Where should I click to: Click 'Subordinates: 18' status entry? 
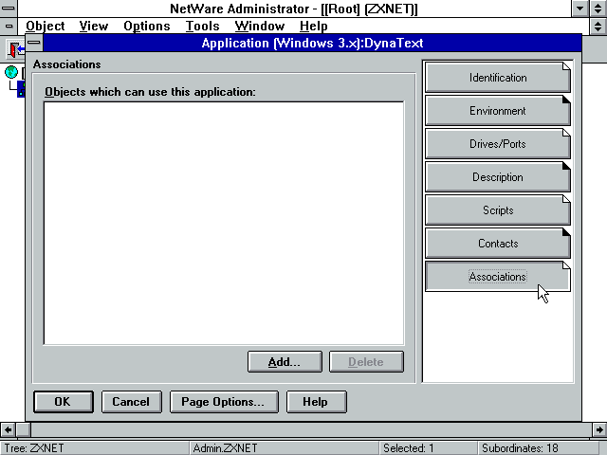(520, 448)
